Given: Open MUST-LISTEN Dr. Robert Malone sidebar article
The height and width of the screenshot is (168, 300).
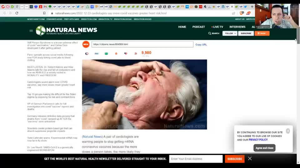Looking at the screenshot, I should [51, 71].
